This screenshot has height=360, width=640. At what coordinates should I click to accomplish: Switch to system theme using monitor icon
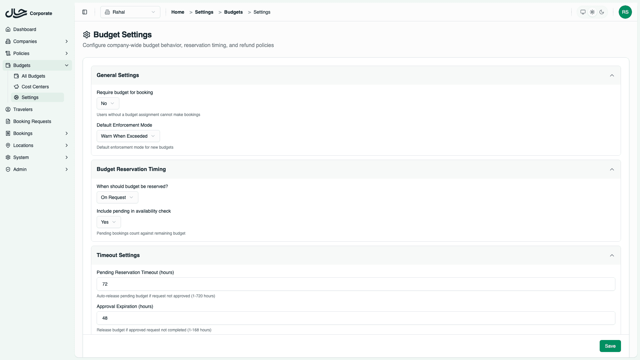(583, 12)
